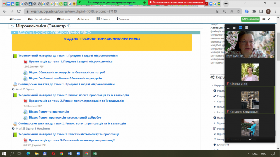Viewport: 280px width, 157px height.
Task: Collapse the Модуль 1 section header arrow
Action: pyautogui.click(x=14, y=33)
